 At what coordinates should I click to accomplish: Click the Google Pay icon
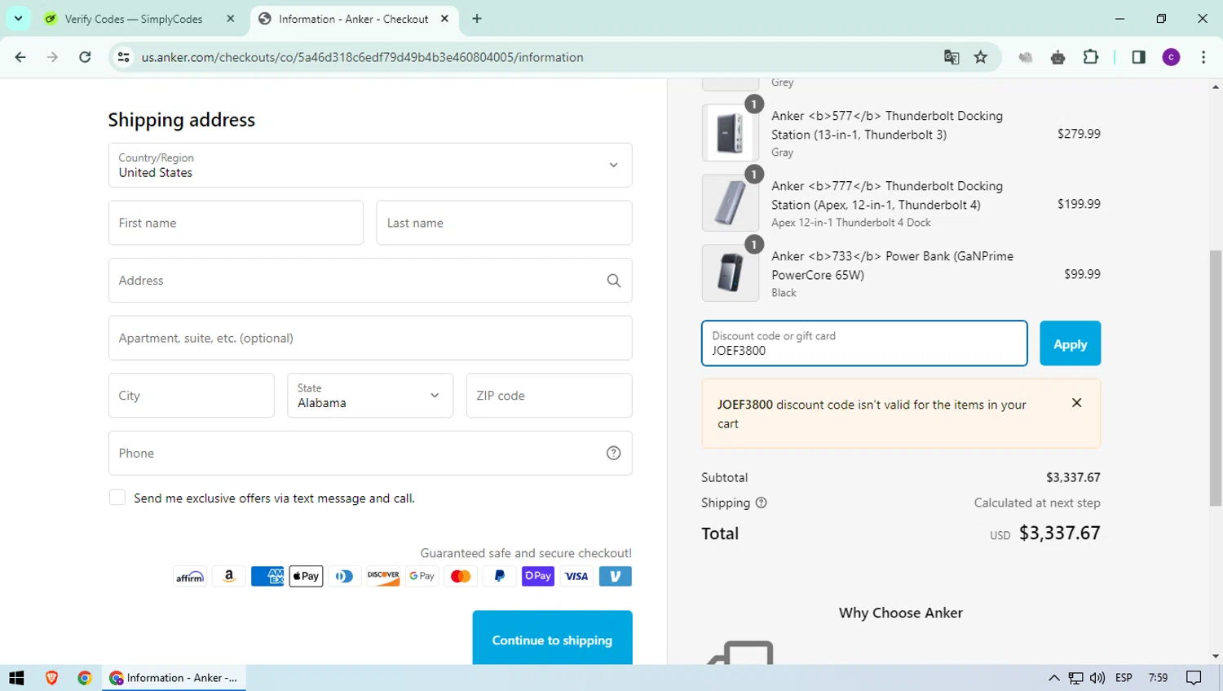tap(422, 576)
